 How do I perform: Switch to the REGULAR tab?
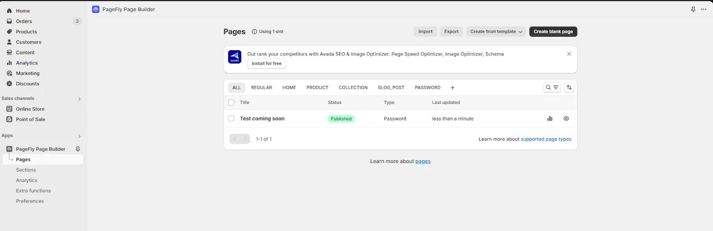click(262, 88)
